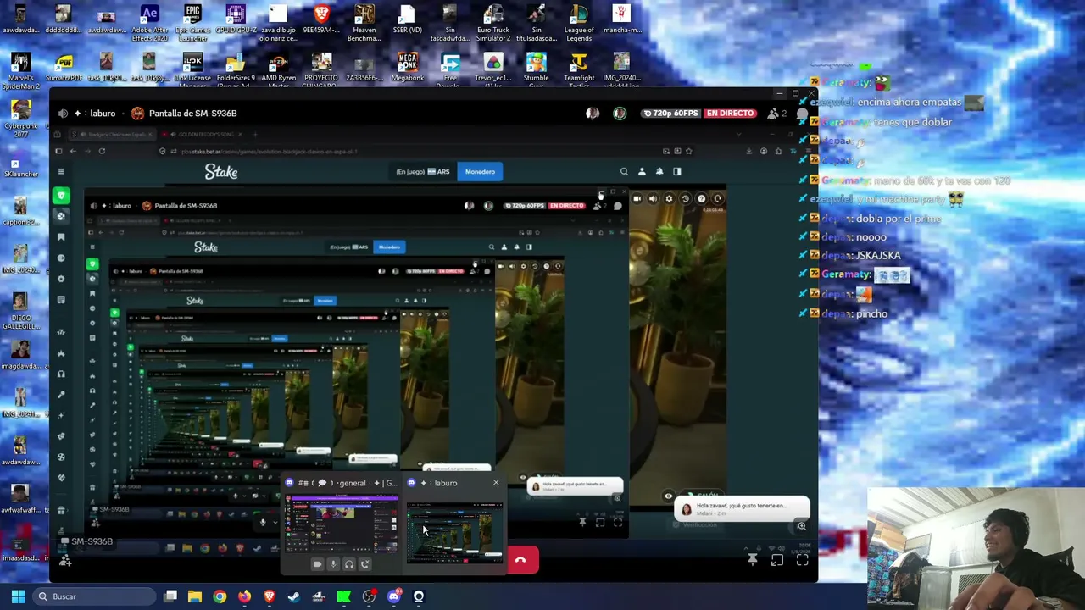Toggle fullscreen for the Discord stream
The image size is (1085, 610).
802,560
